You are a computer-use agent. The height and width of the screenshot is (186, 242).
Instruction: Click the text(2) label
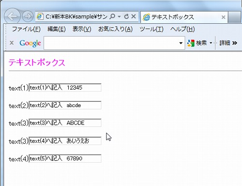(x=18, y=106)
